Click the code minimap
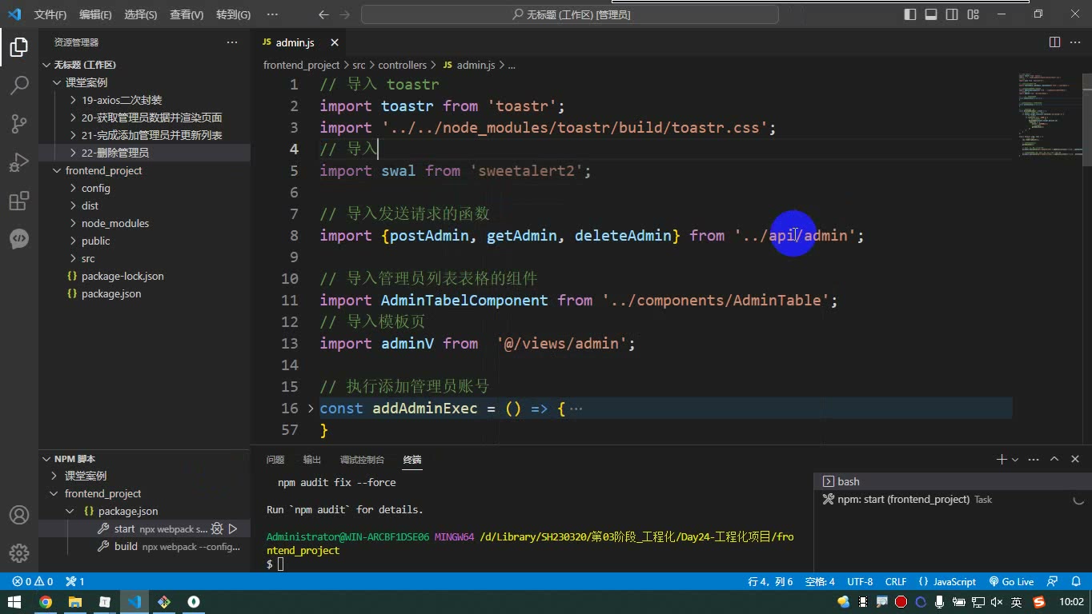This screenshot has height=614, width=1092. (x=1049, y=115)
